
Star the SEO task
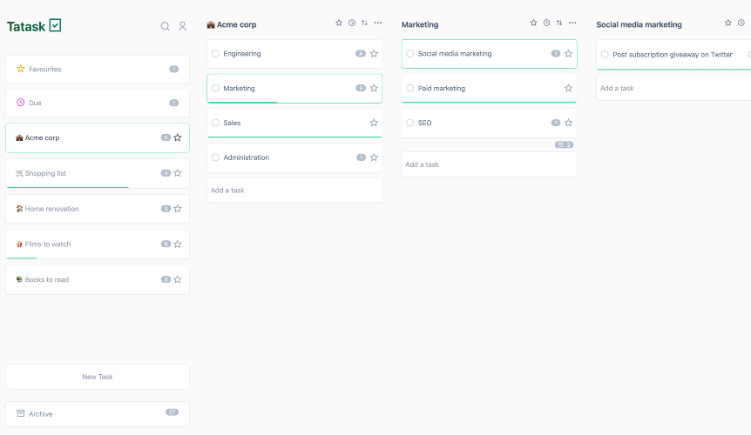click(569, 123)
